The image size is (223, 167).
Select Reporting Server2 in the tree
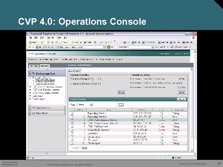45,84
